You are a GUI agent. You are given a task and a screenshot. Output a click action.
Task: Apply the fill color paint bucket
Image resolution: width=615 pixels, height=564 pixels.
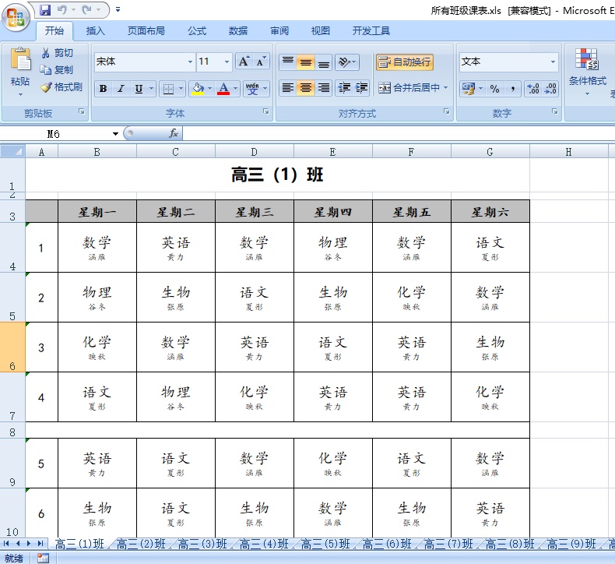point(198,89)
